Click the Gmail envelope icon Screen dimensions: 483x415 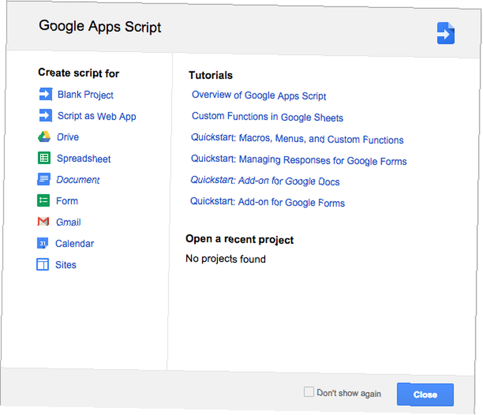coord(43,221)
